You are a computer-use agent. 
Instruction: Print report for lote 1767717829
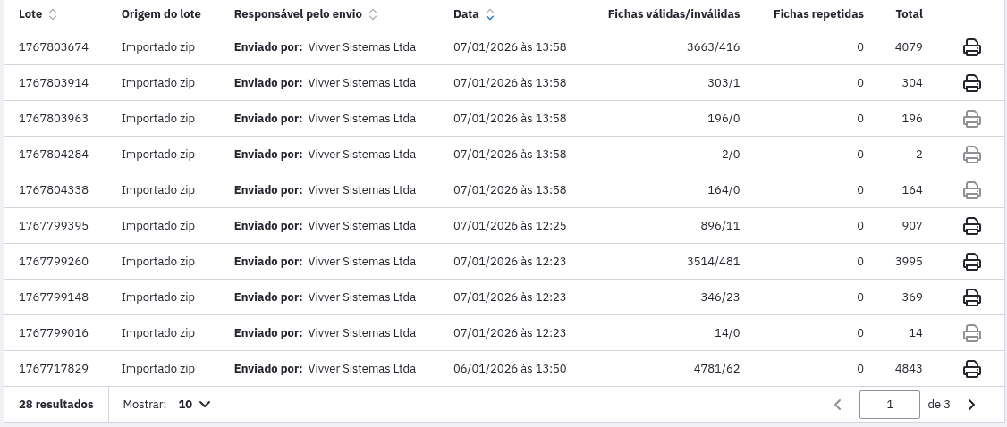pos(971,369)
